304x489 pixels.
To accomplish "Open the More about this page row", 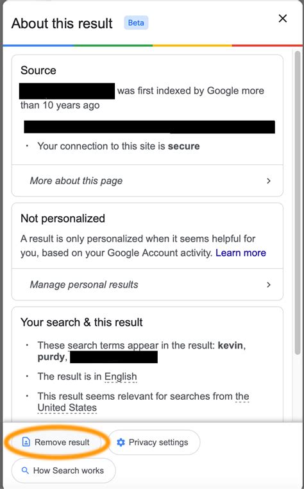I will click(x=147, y=181).
